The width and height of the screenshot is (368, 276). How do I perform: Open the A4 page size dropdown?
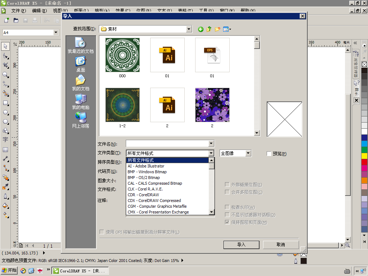coord(56,32)
